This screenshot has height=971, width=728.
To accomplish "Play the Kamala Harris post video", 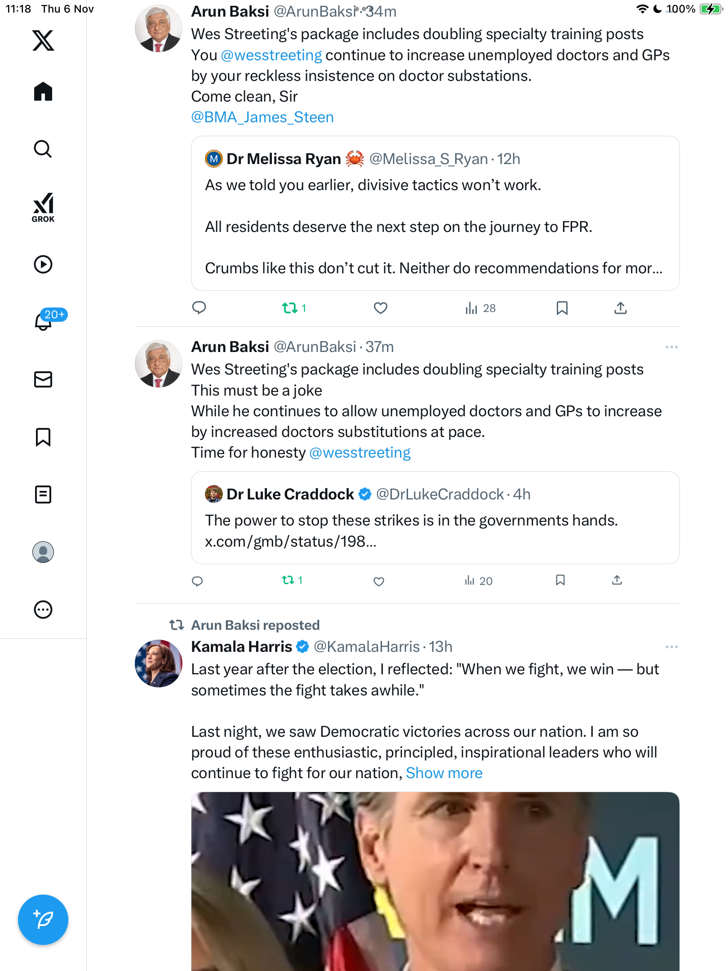I will click(435, 881).
